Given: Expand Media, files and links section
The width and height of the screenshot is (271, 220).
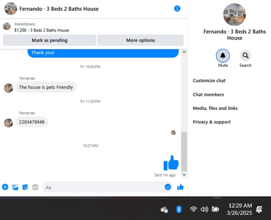Looking at the screenshot, I should click(x=215, y=108).
